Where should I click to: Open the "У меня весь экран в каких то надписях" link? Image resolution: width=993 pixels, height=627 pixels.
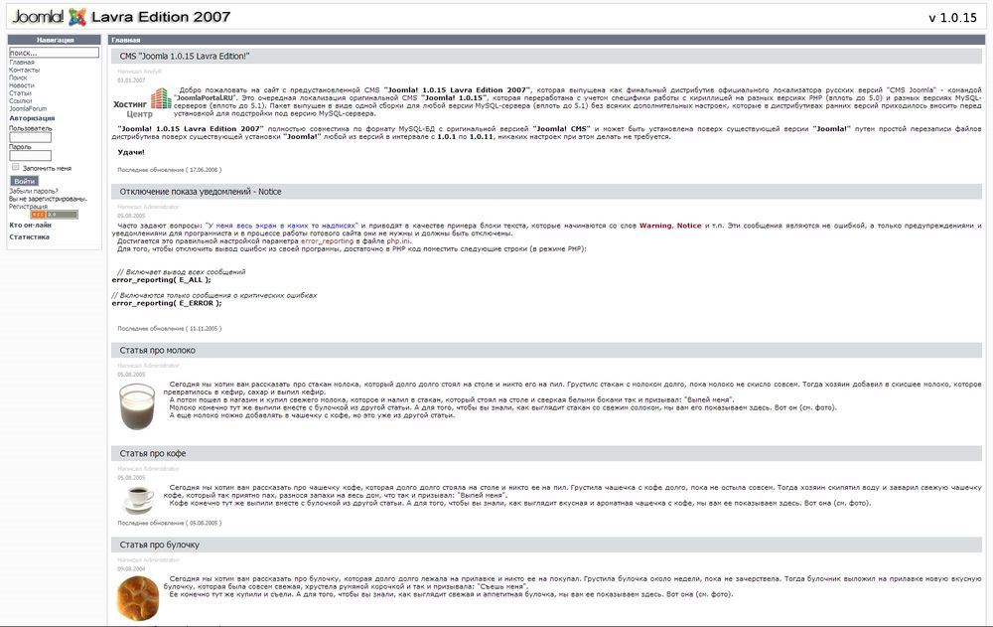tap(282, 226)
